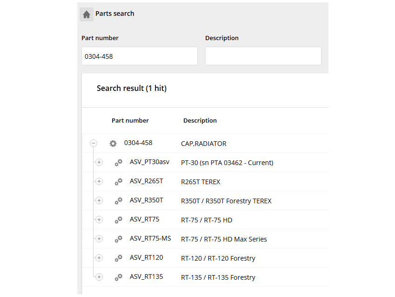The width and height of the screenshot is (395, 297).
Task: Focus the Part number search field
Action: pos(139,56)
